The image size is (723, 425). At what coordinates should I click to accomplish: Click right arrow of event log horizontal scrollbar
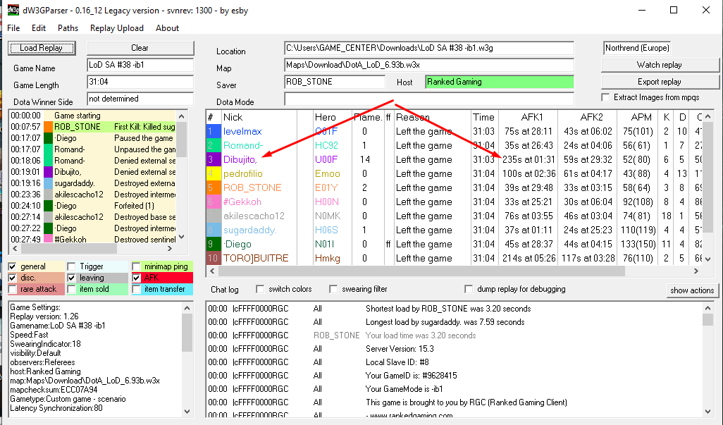pos(170,249)
